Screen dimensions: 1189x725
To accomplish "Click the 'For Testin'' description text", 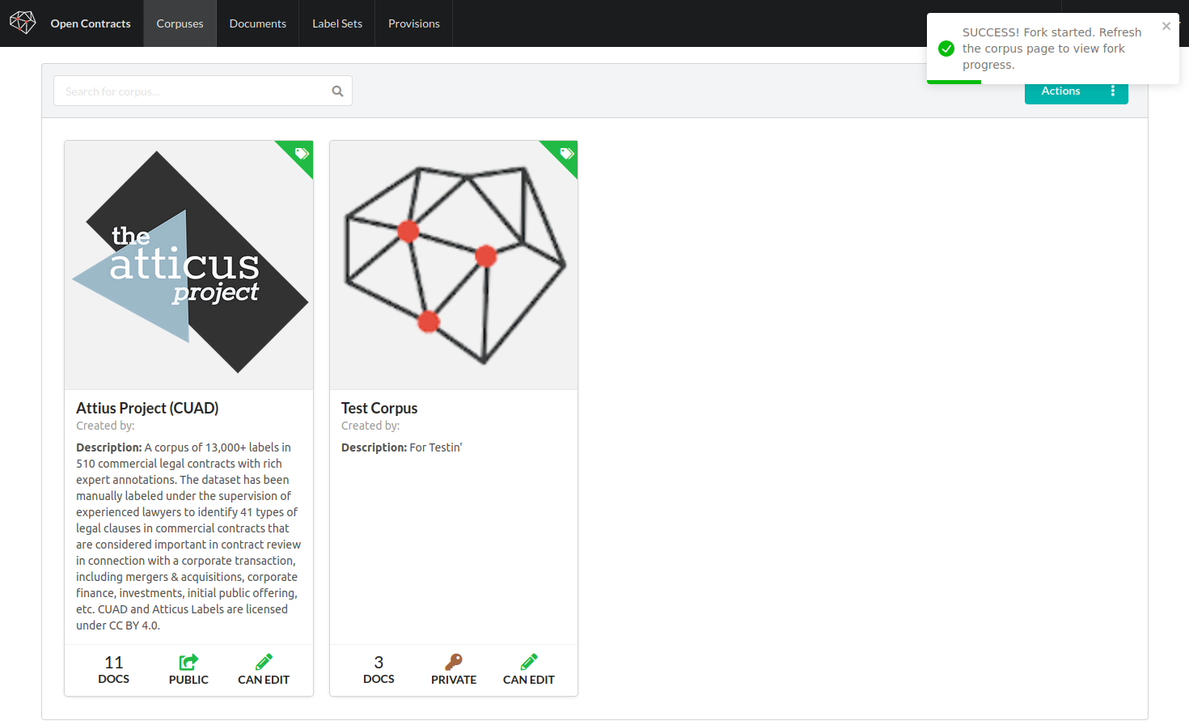I will 436,447.
